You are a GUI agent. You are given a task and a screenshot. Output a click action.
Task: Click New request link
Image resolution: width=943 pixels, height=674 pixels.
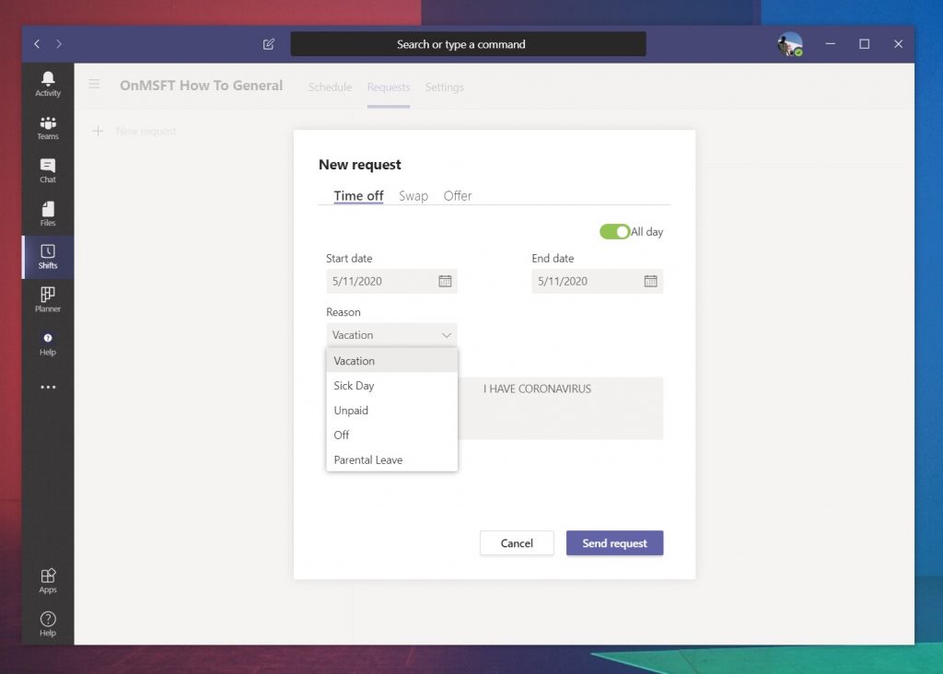tap(146, 131)
